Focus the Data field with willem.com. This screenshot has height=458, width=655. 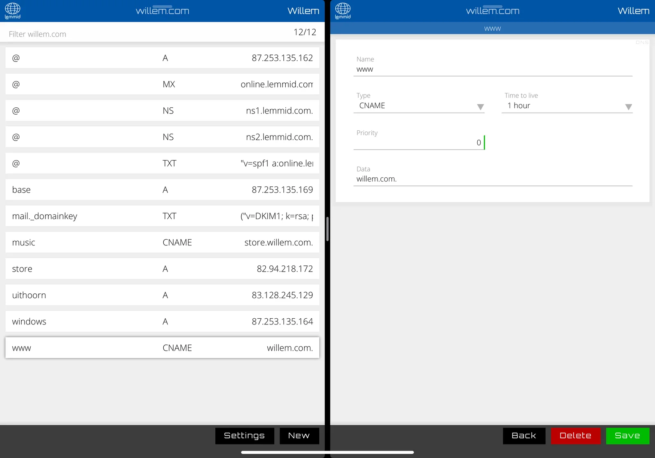(493, 179)
